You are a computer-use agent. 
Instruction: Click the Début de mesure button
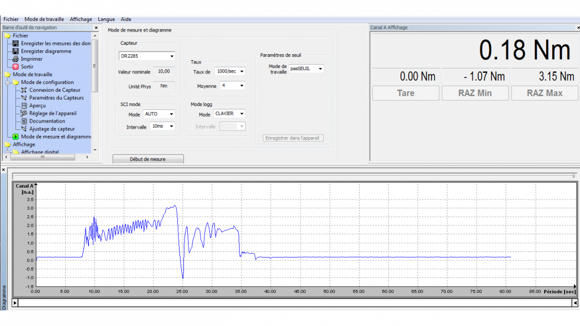[148, 159]
